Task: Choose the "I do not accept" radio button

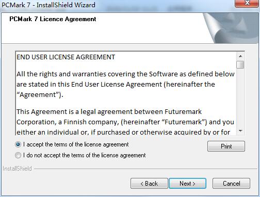Action: click(x=18, y=155)
